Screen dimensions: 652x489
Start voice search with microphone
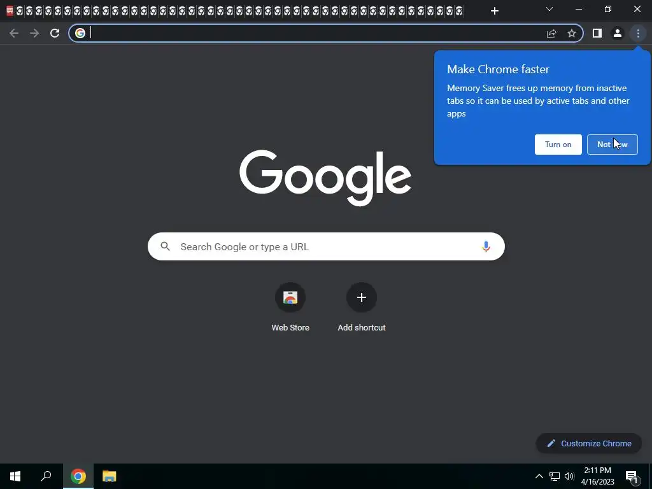point(486,246)
